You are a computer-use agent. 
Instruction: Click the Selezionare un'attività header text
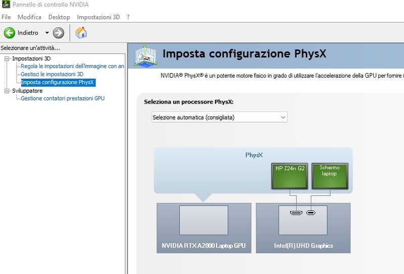tap(30, 48)
